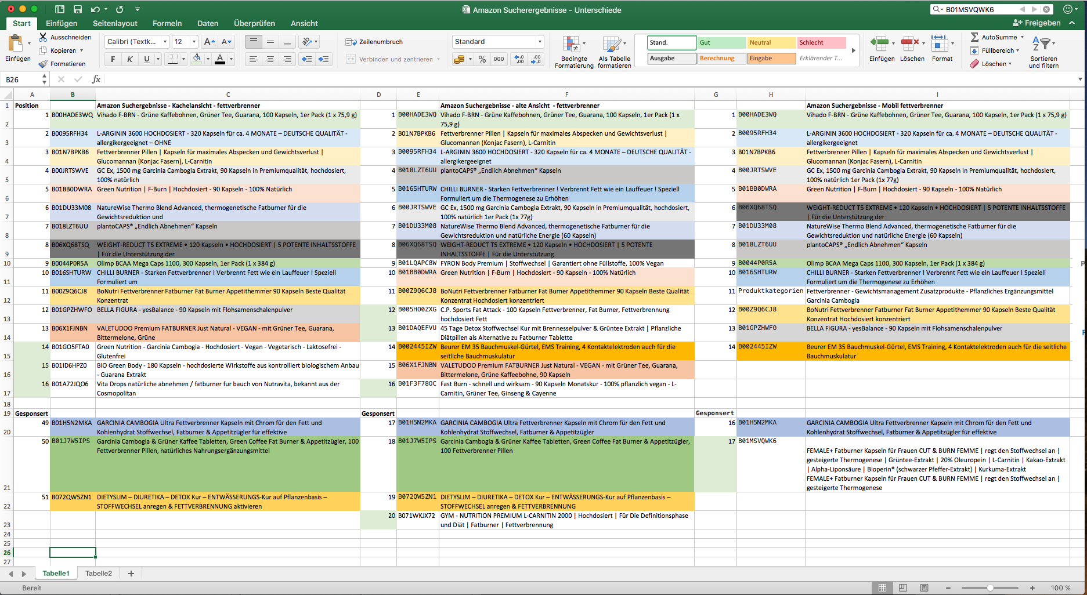Apply the Gut cell style
Viewport: 1087px width, 595px height.
tap(721, 42)
